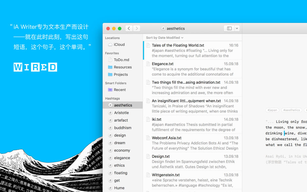This screenshot has height=192, width=307.
Task: Select the Aristotle label in Hashtags list
Action: click(x=121, y=113)
